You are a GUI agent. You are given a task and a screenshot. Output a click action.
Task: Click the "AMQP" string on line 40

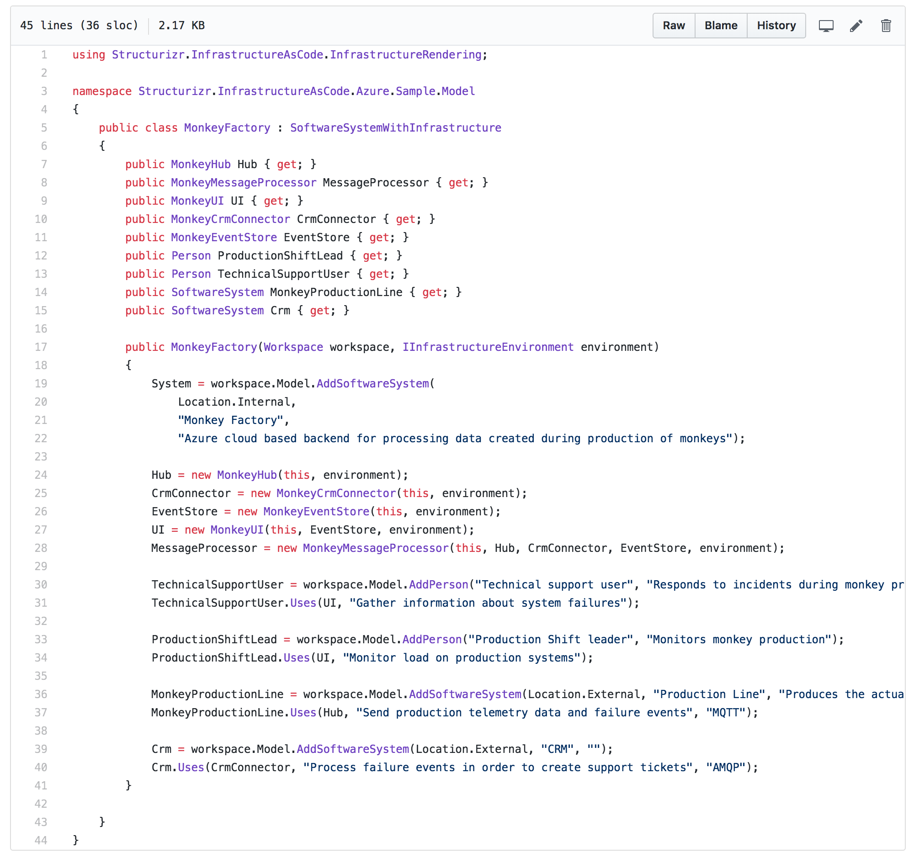tap(726, 767)
